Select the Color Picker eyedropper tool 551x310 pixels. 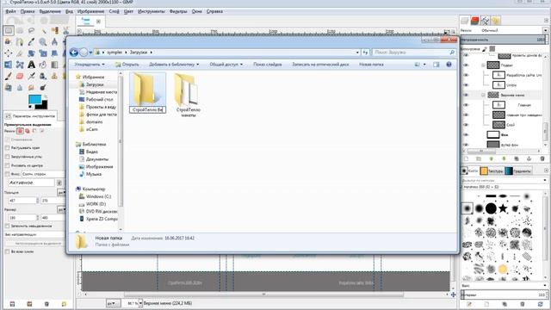(x=31, y=42)
